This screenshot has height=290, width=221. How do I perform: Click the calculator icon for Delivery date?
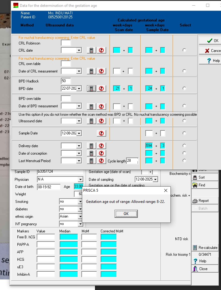point(91,146)
